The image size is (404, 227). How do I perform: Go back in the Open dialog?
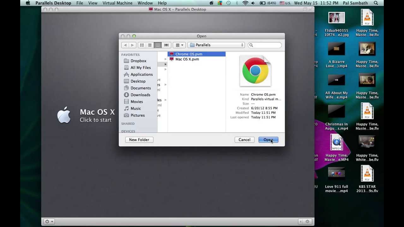[125, 45]
